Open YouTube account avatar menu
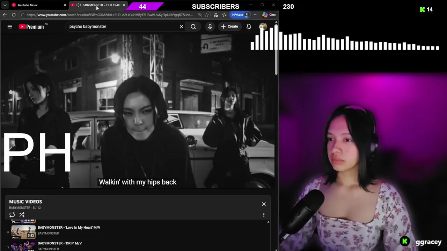447x251 pixels. tap(263, 26)
